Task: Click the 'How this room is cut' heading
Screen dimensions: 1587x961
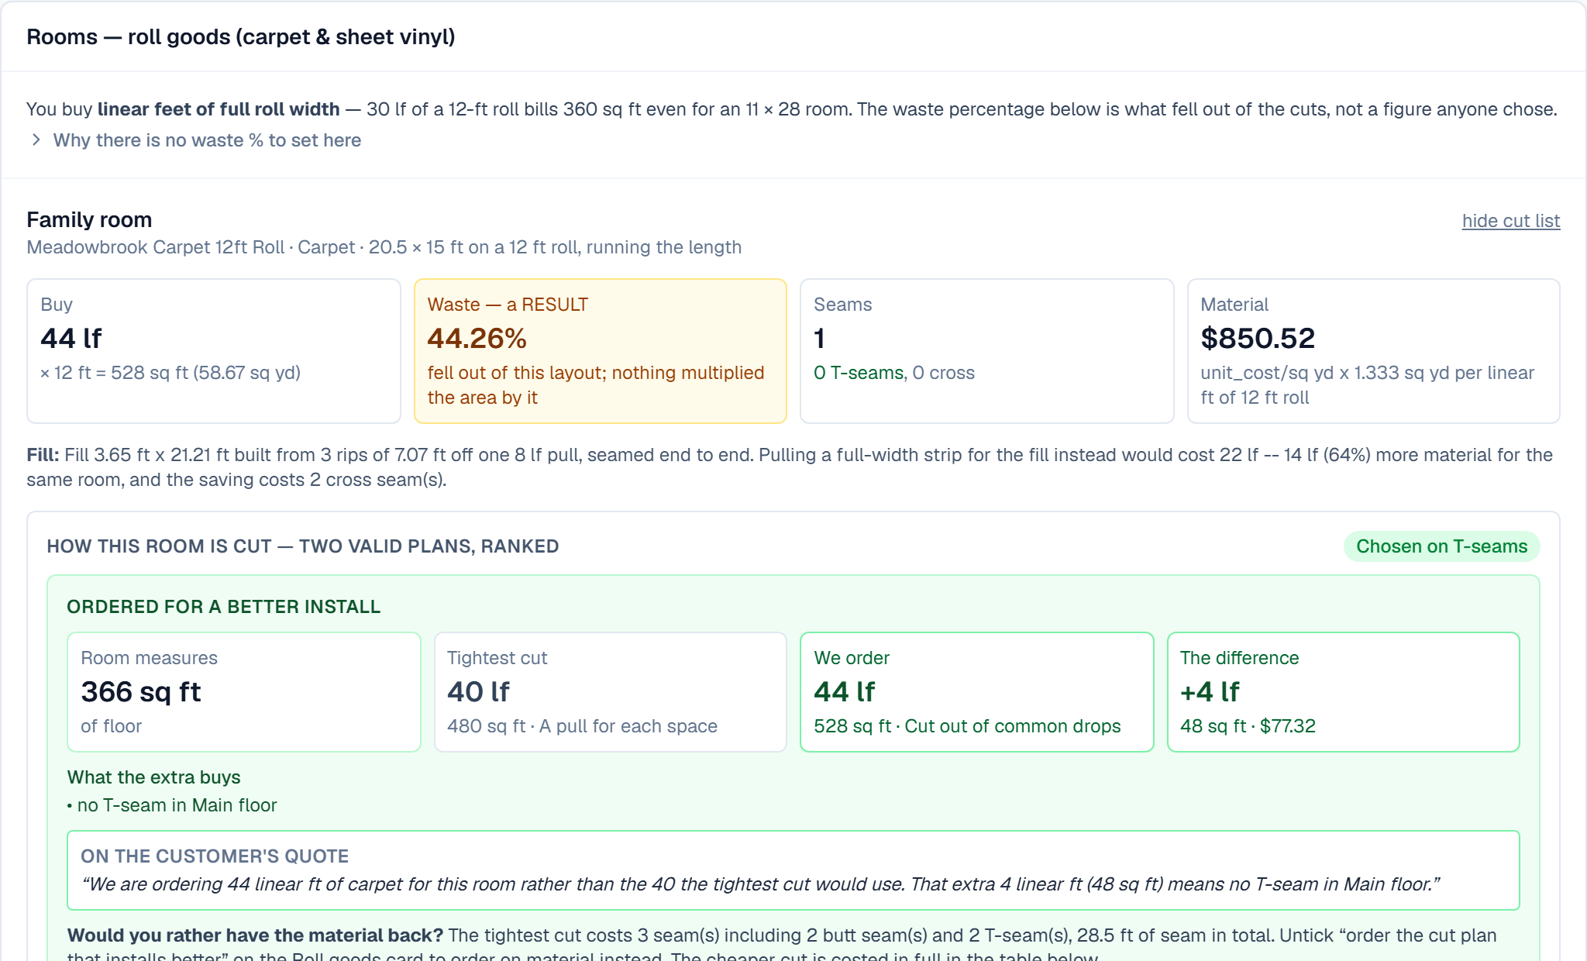Action: (303, 546)
